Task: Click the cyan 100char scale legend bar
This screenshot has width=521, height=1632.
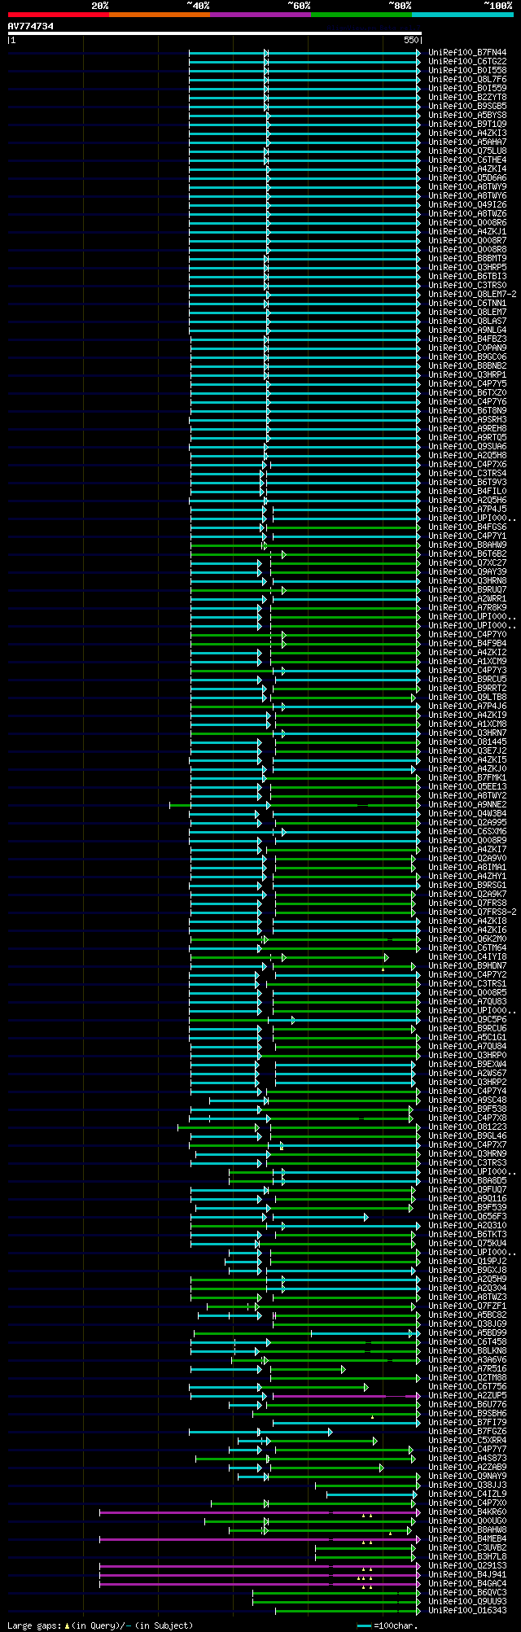Action: [x=364, y=1625]
